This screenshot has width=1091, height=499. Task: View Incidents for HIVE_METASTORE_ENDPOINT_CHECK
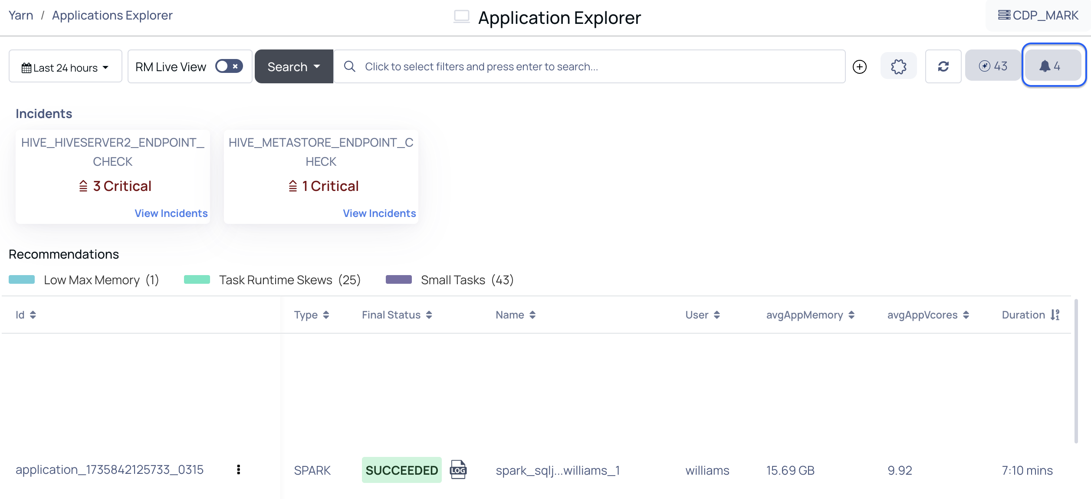[x=379, y=213]
